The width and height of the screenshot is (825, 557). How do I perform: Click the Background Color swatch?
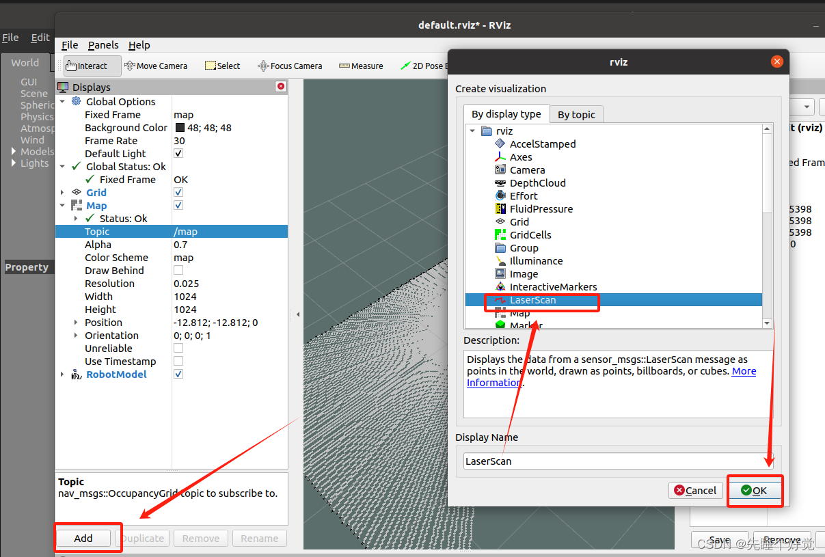pos(180,127)
